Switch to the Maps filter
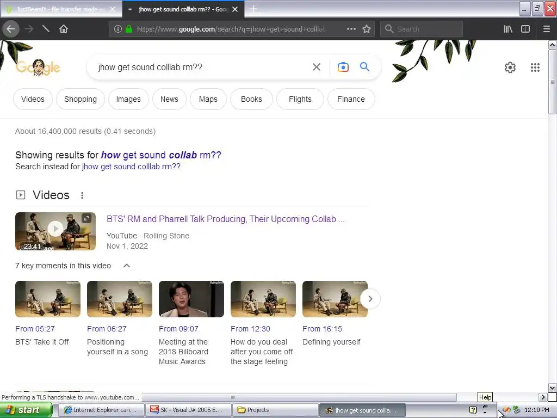The height and width of the screenshot is (418, 557). click(x=208, y=99)
